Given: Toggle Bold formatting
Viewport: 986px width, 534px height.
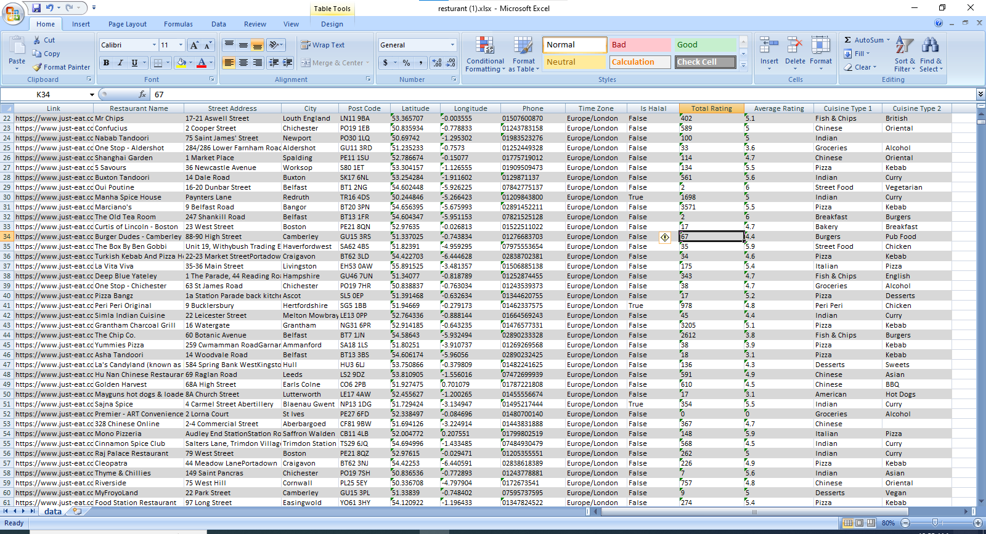Looking at the screenshot, I should coord(107,63).
